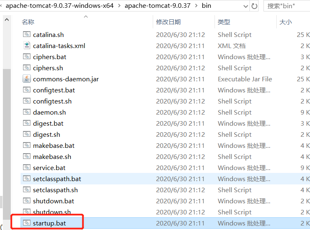Click the setclasspath.sh file icon
This screenshot has width=310, height=230.
[x=27, y=190]
